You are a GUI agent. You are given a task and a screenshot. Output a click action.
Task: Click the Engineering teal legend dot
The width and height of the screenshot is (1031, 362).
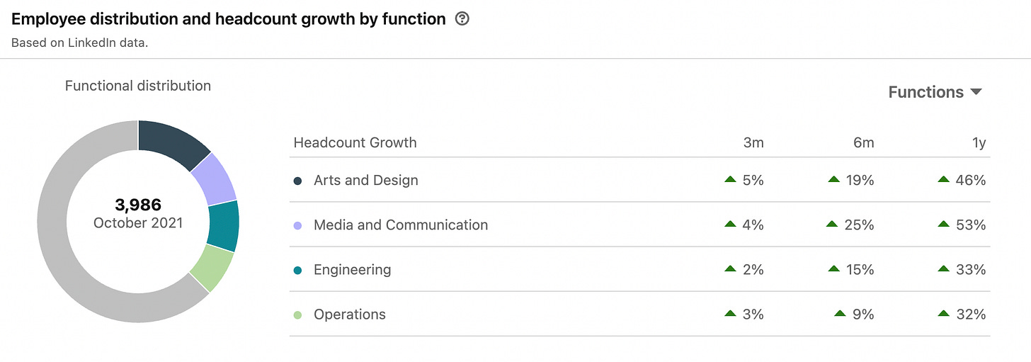[x=298, y=270]
